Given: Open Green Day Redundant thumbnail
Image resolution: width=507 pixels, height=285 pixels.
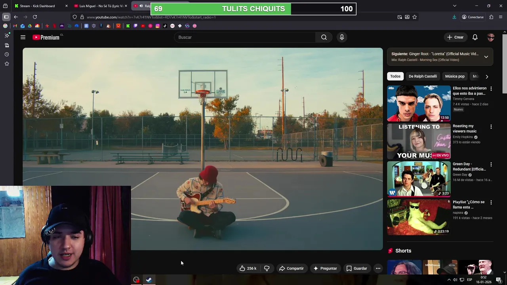Looking at the screenshot, I should pos(419,179).
